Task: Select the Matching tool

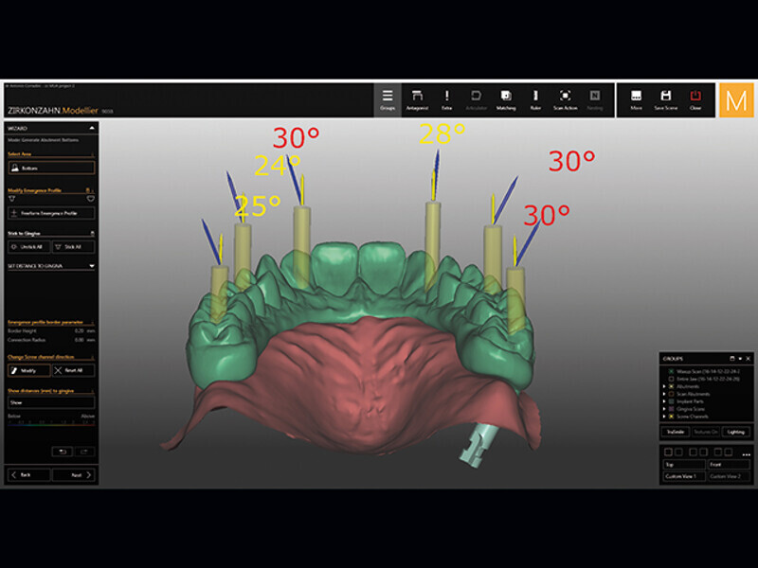Action: click(x=506, y=99)
